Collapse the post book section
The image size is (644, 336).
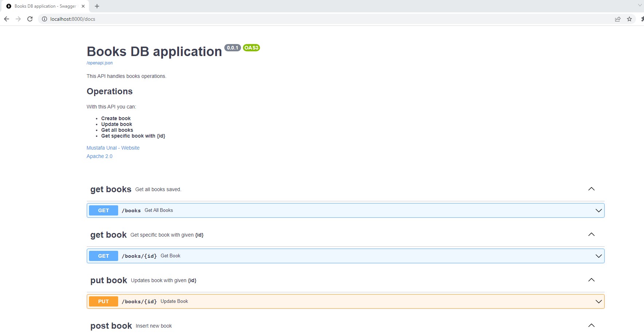[591, 325]
